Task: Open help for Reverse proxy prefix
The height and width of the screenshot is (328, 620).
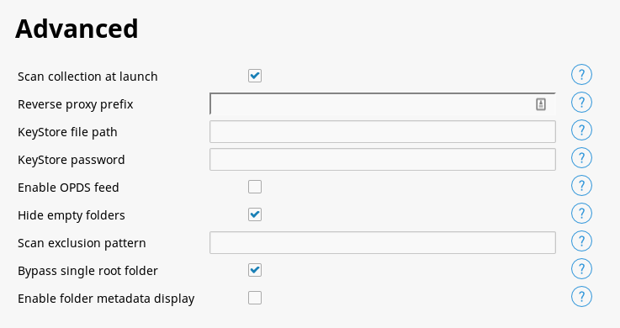Action: (x=581, y=103)
